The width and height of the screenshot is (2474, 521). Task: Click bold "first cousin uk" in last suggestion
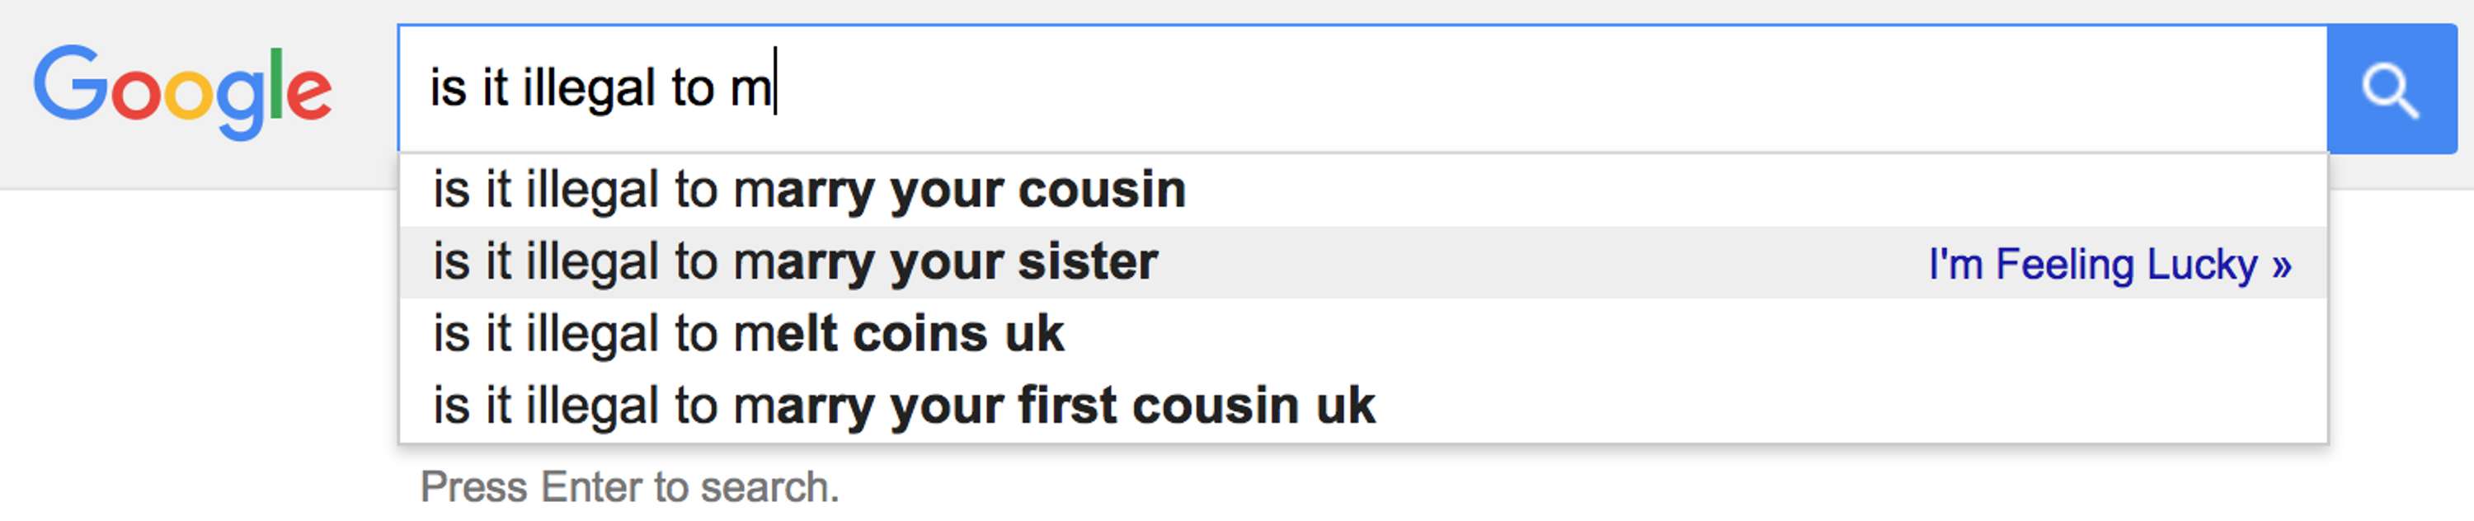1197,406
